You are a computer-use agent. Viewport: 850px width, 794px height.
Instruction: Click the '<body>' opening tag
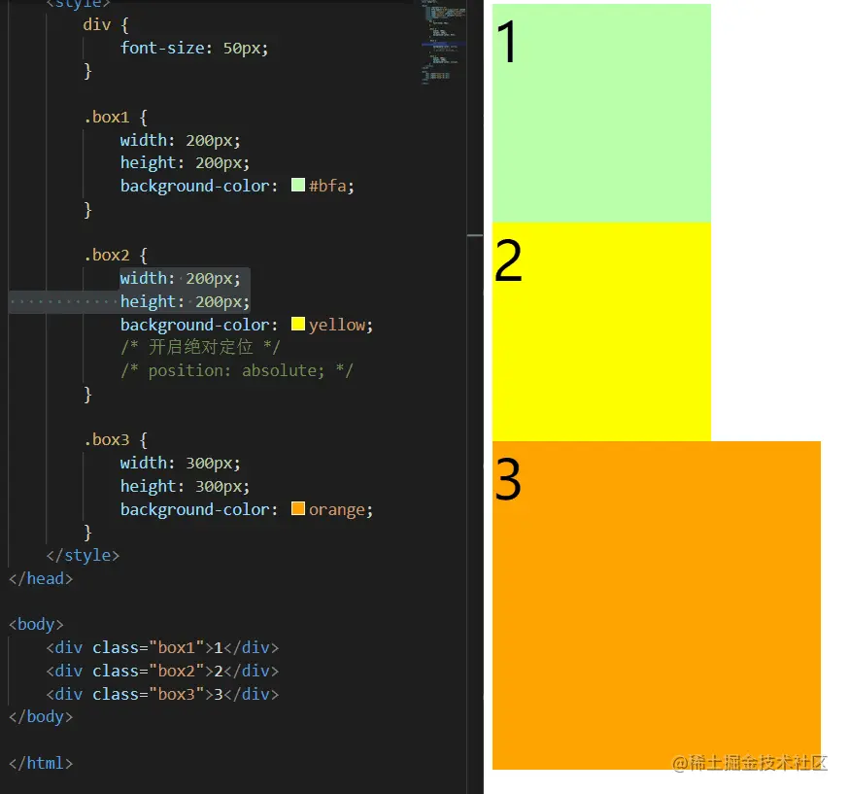36,624
